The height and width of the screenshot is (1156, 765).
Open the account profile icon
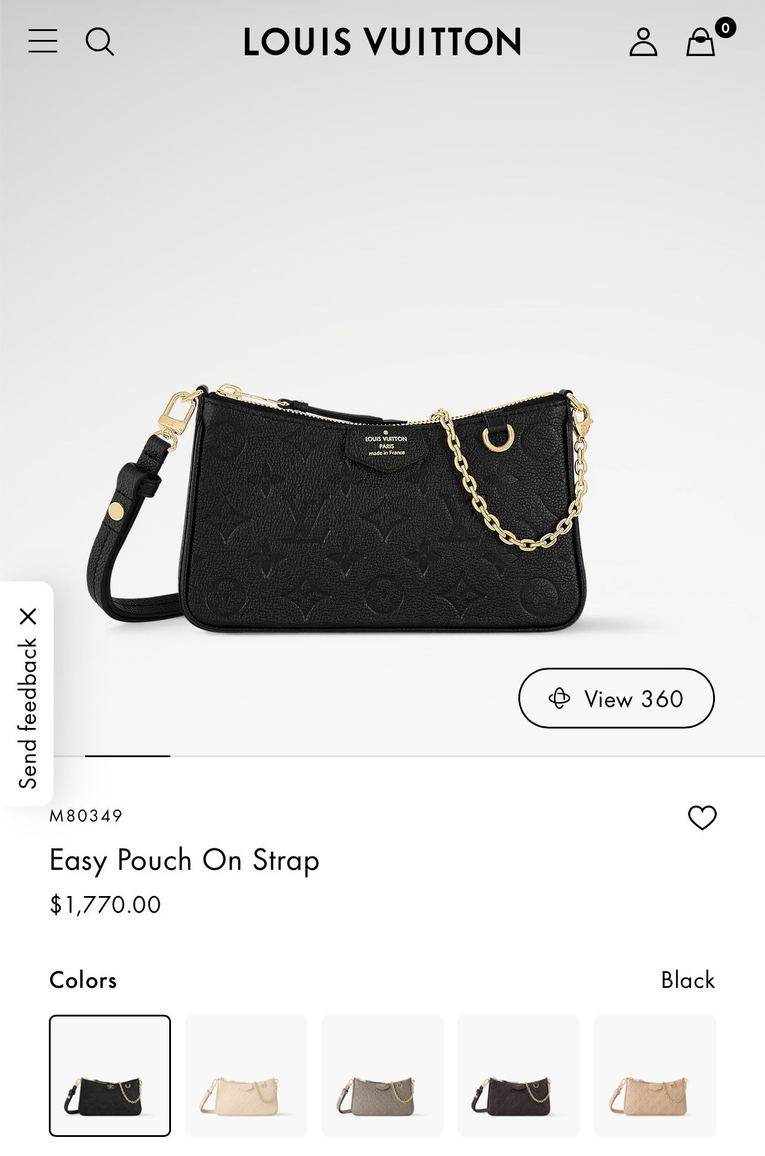(x=643, y=42)
